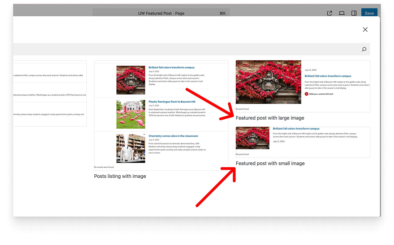Click the UW Featured Post page title bar
The image size is (394, 245).
pos(161,13)
